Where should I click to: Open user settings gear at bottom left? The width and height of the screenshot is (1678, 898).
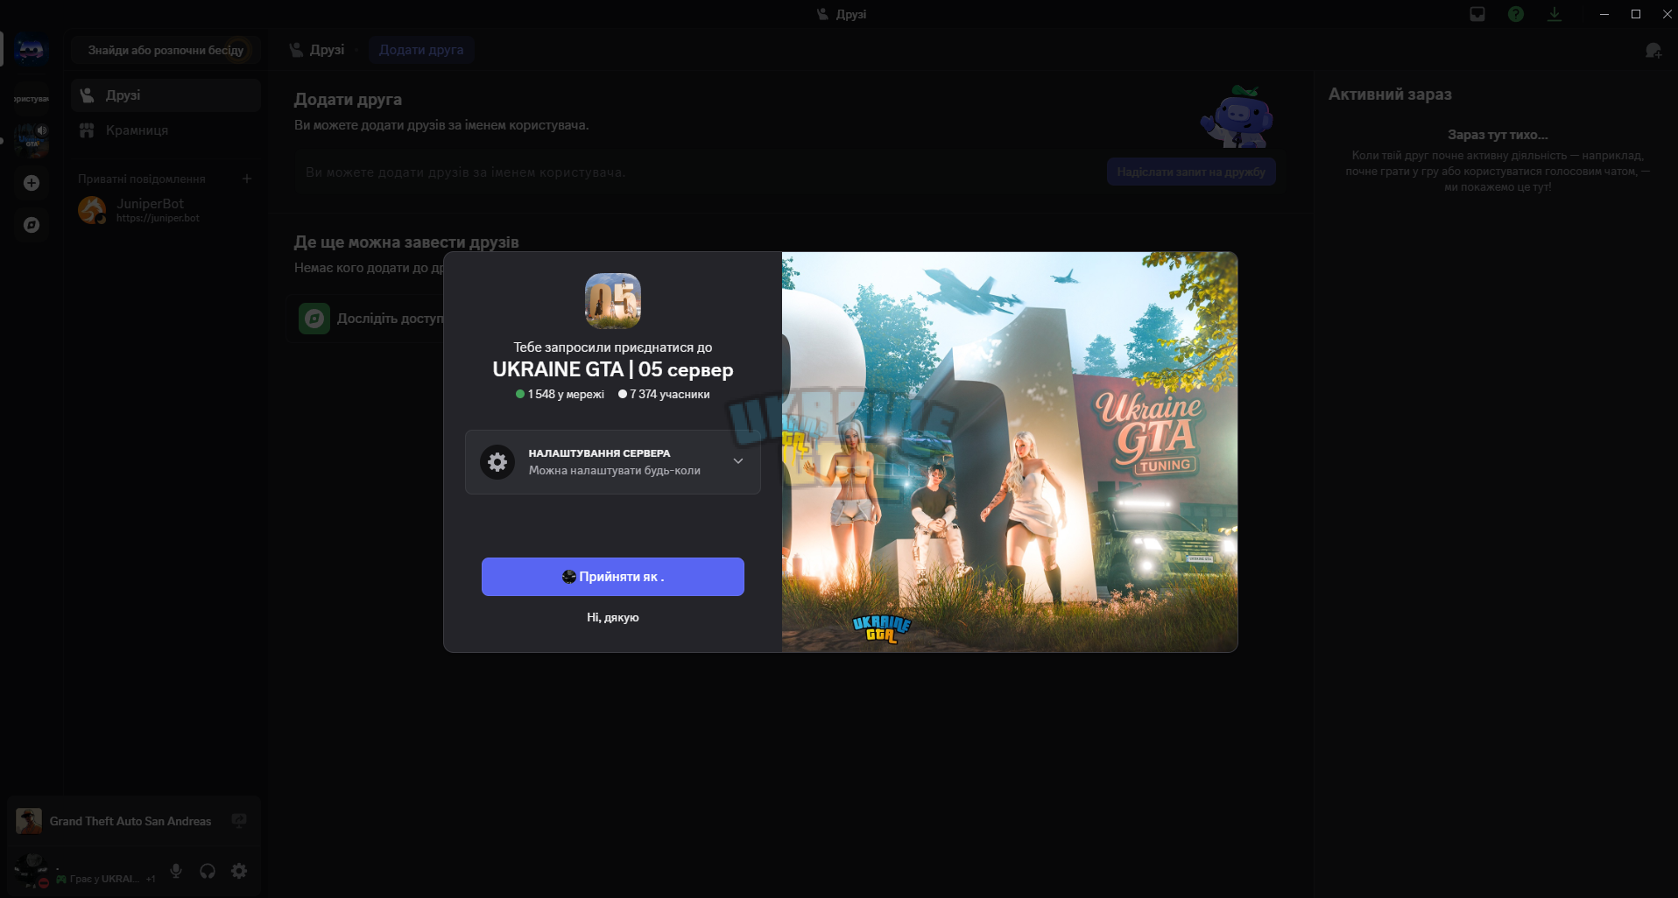click(239, 871)
